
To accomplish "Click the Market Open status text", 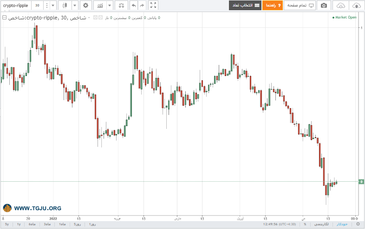I will tap(344, 18).
